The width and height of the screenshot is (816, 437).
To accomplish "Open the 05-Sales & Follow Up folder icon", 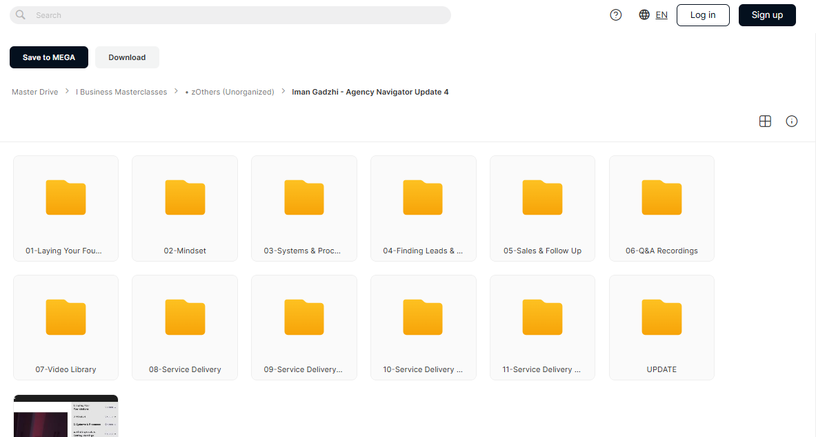I will tap(542, 197).
